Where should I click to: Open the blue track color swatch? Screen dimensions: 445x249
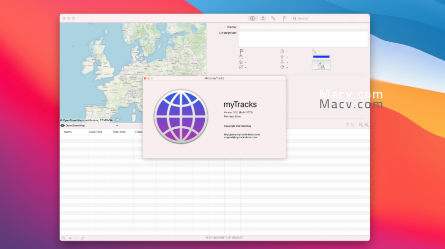(x=321, y=57)
